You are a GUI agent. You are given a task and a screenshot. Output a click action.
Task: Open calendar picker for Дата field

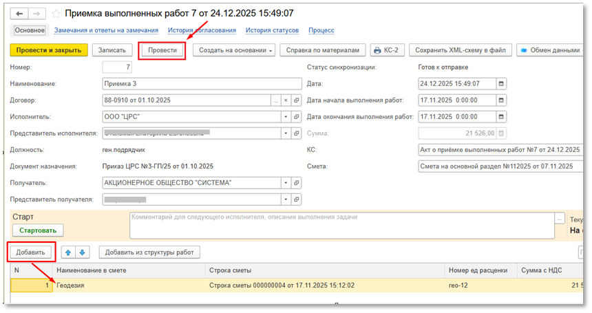pos(501,84)
